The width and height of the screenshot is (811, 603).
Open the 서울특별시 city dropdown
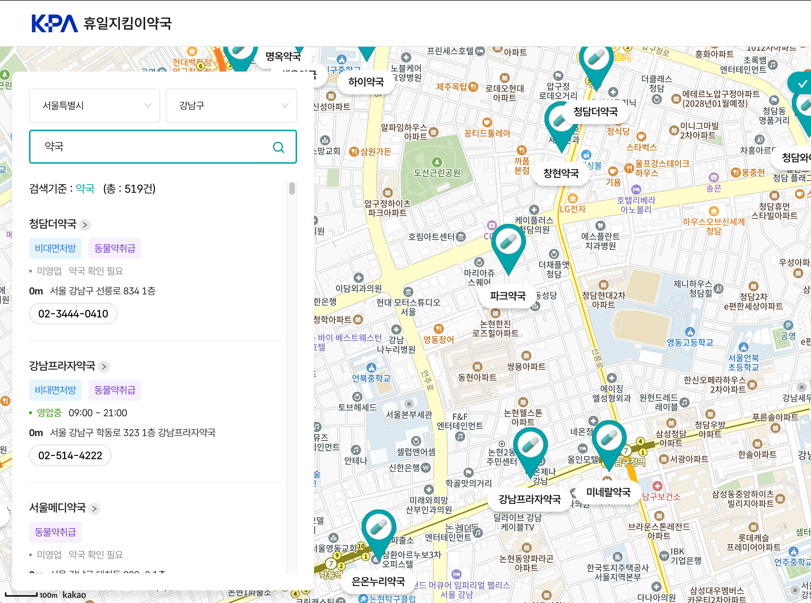[x=95, y=106]
